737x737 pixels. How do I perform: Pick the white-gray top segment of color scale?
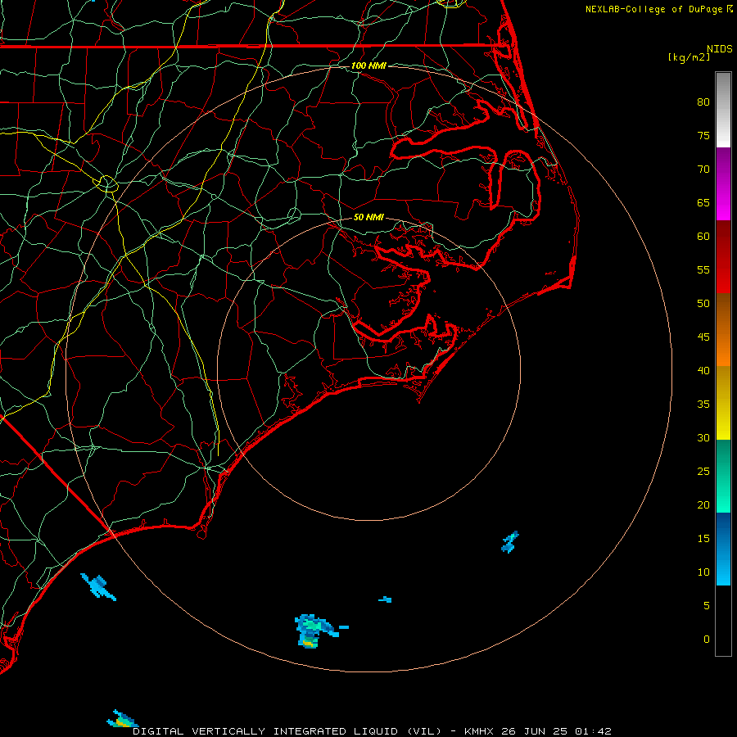(723, 110)
